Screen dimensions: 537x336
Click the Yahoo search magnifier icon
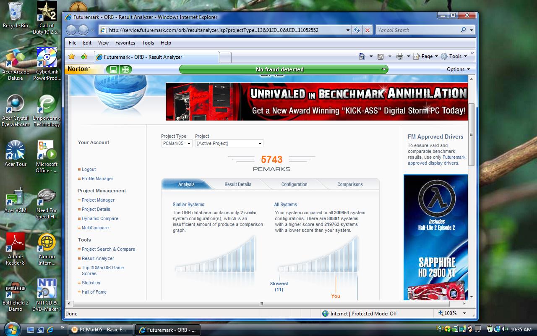tap(463, 30)
